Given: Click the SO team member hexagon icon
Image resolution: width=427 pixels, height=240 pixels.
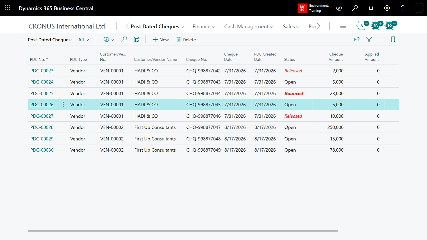Looking at the screenshot, I should pos(390,25).
